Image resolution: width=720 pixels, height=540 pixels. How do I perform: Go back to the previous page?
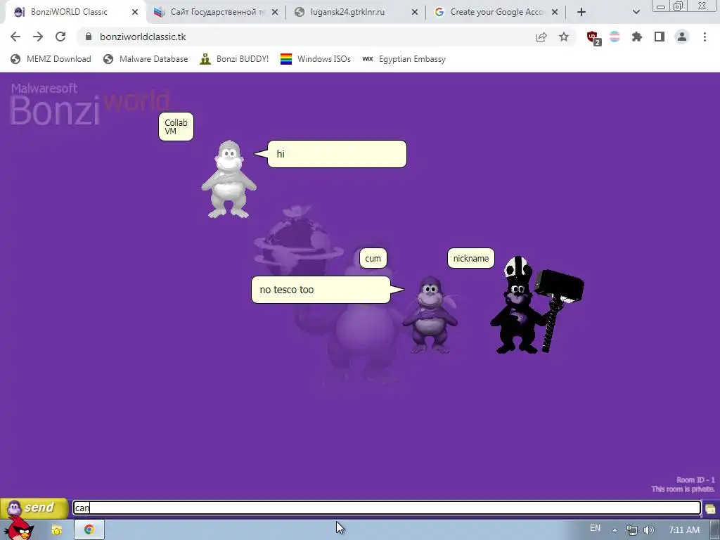tap(15, 37)
